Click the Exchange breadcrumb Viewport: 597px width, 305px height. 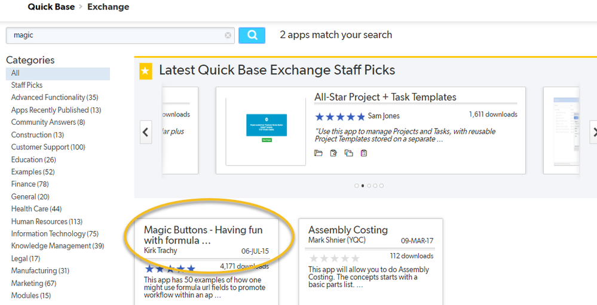pos(108,7)
